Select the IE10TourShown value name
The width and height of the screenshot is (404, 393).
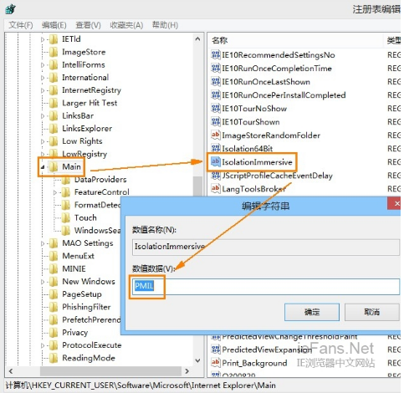[251, 122]
